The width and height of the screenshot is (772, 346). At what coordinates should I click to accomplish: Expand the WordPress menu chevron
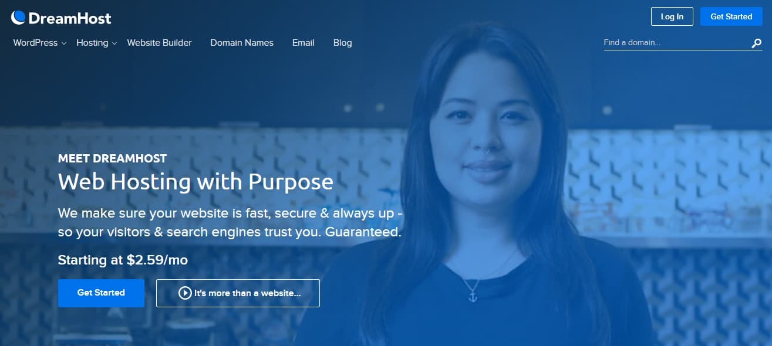coord(63,43)
